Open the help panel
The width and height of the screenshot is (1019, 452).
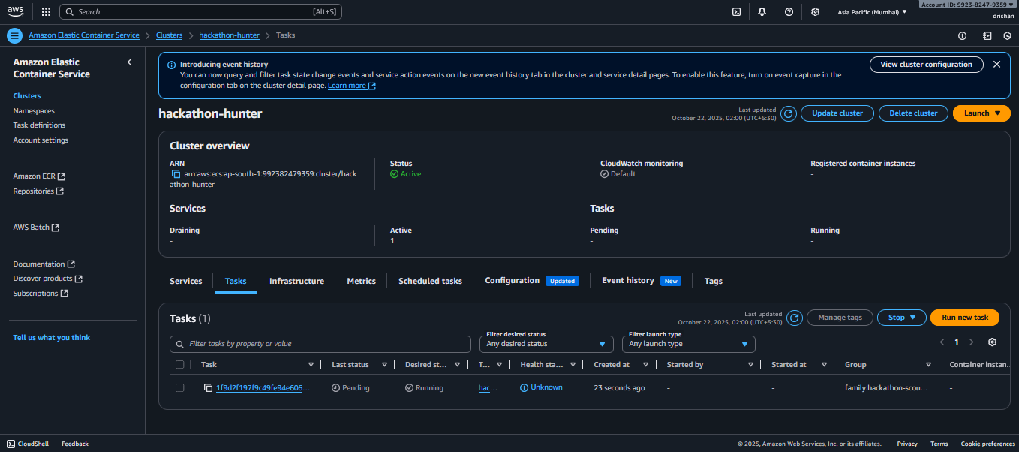click(x=789, y=11)
